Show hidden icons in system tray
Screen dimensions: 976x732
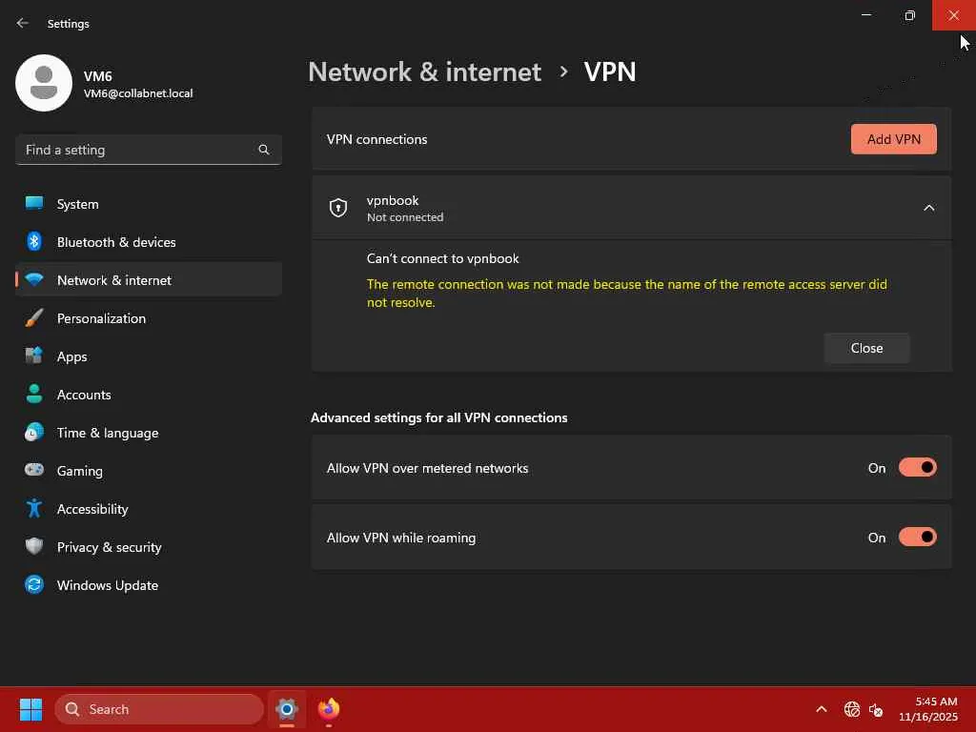point(821,709)
